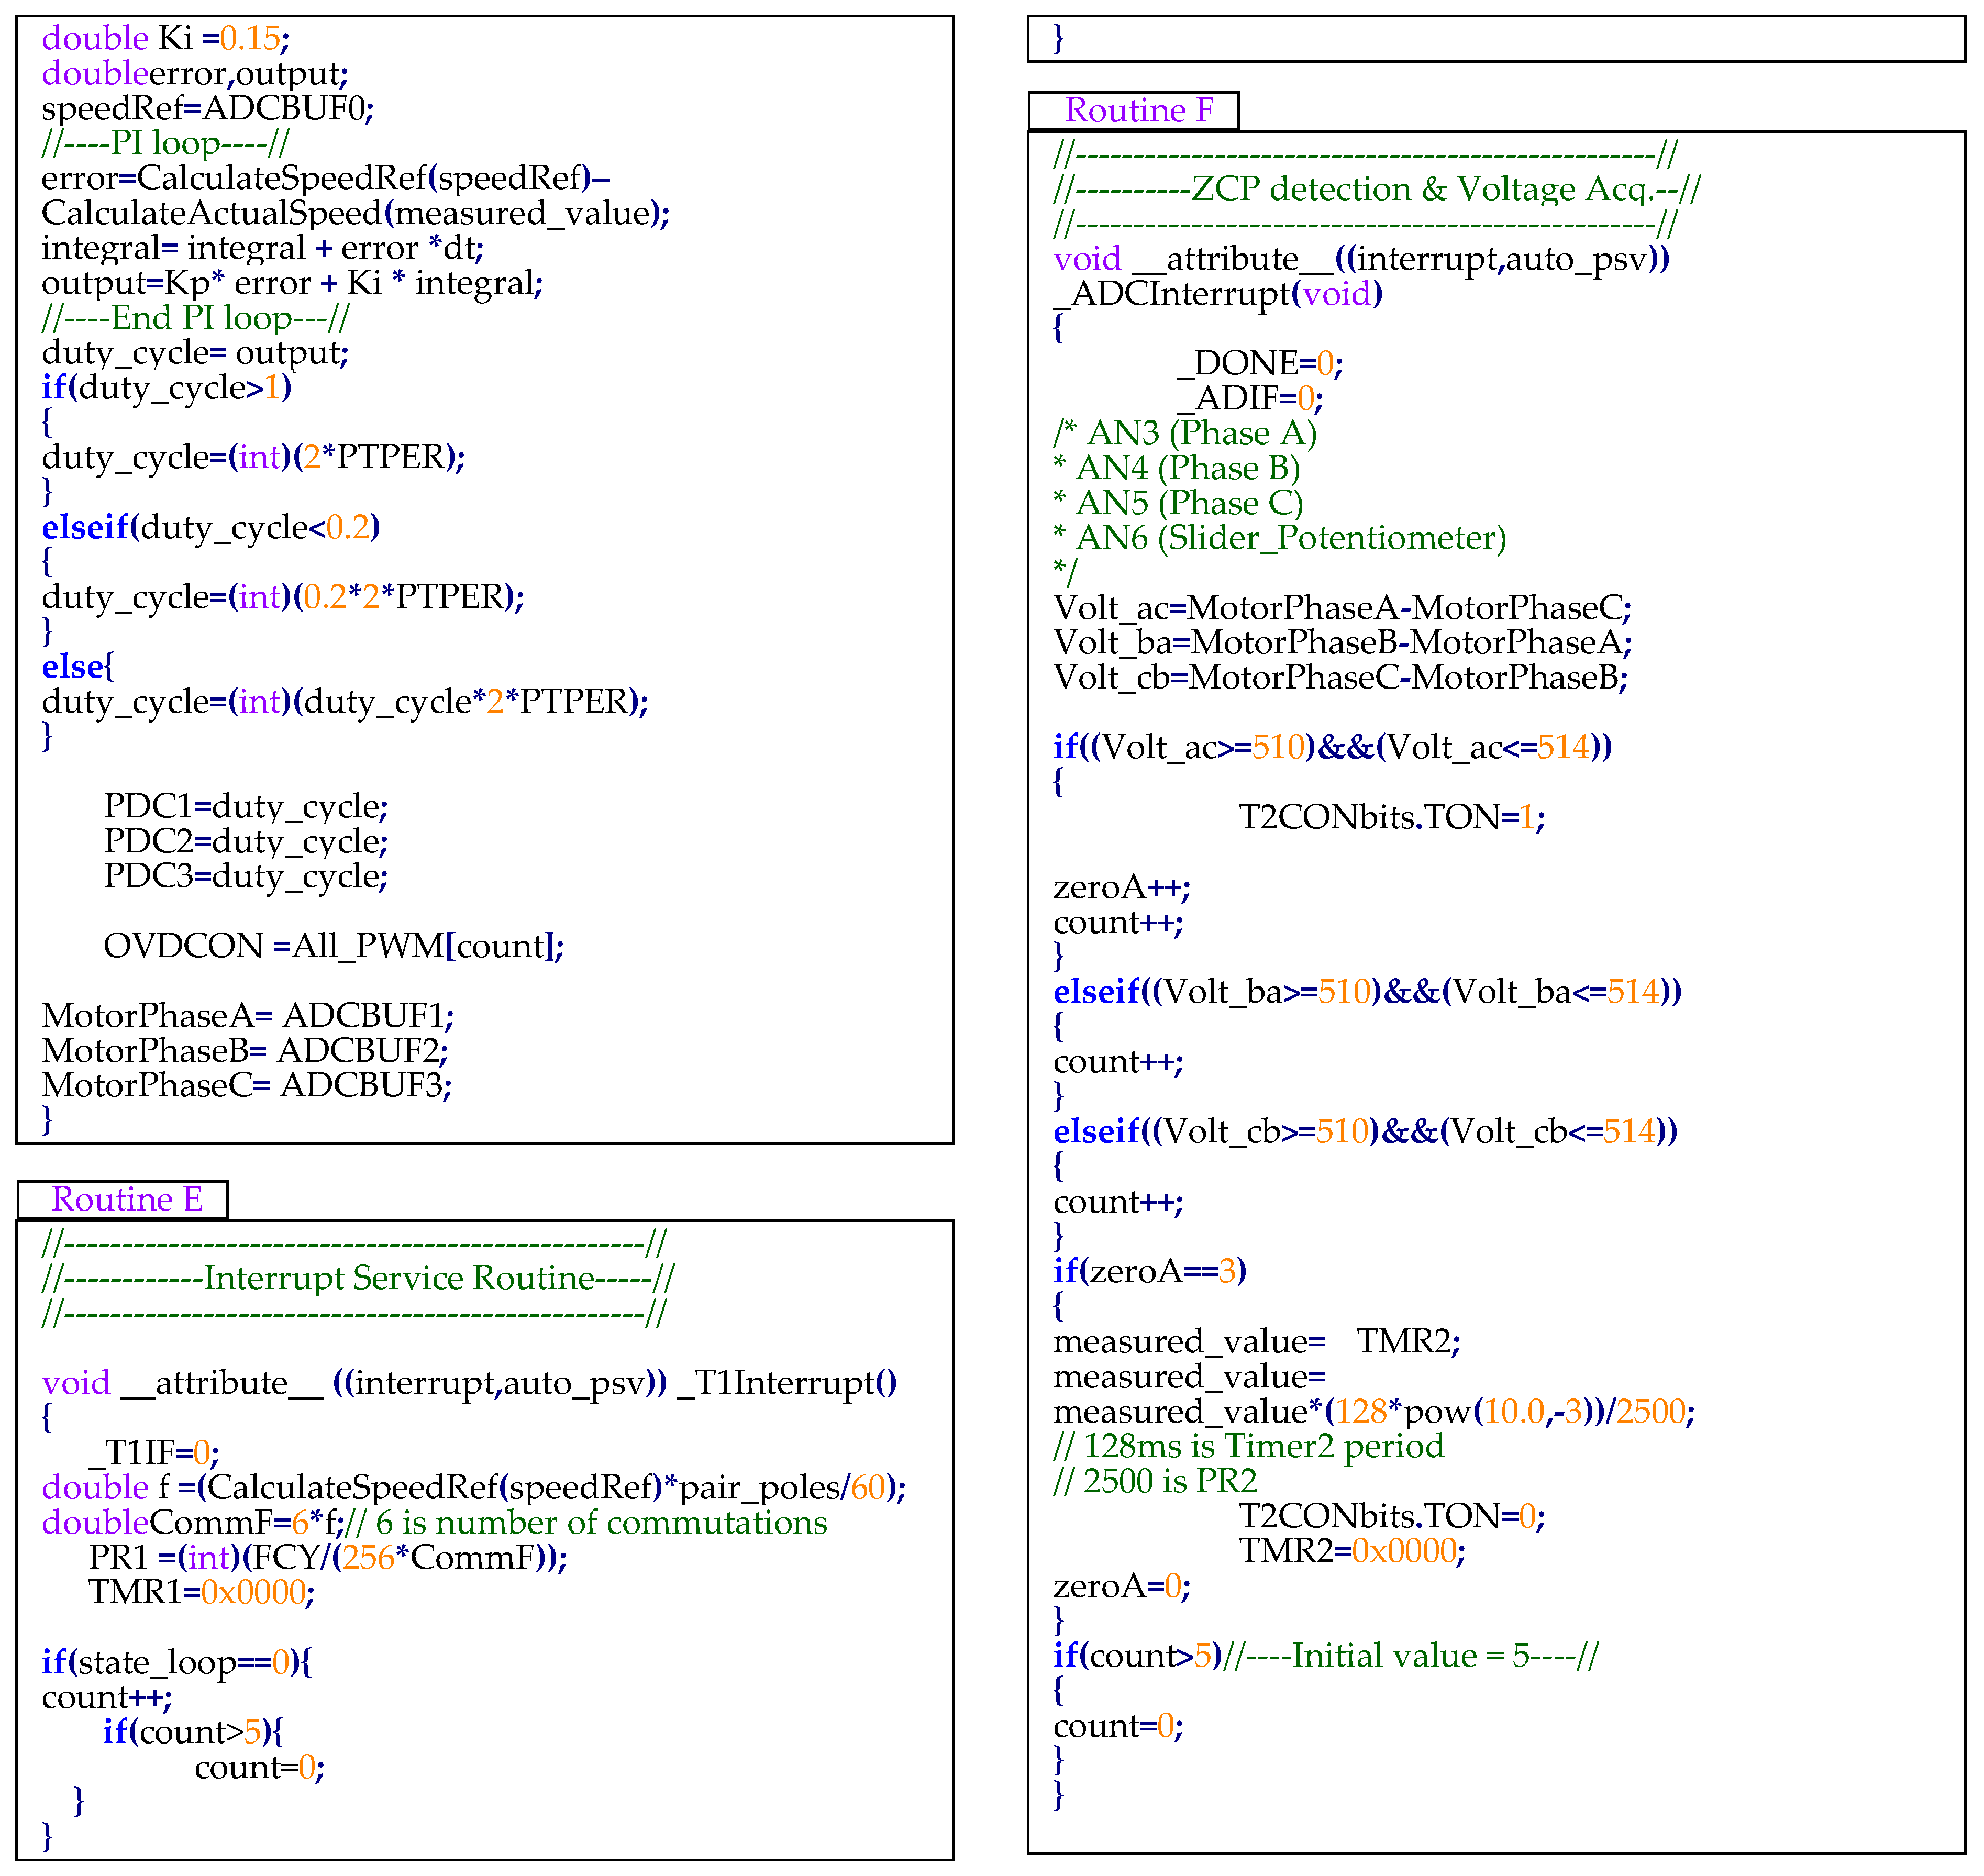Click 'PDC2=duty_cycle;' statement

coord(245,842)
